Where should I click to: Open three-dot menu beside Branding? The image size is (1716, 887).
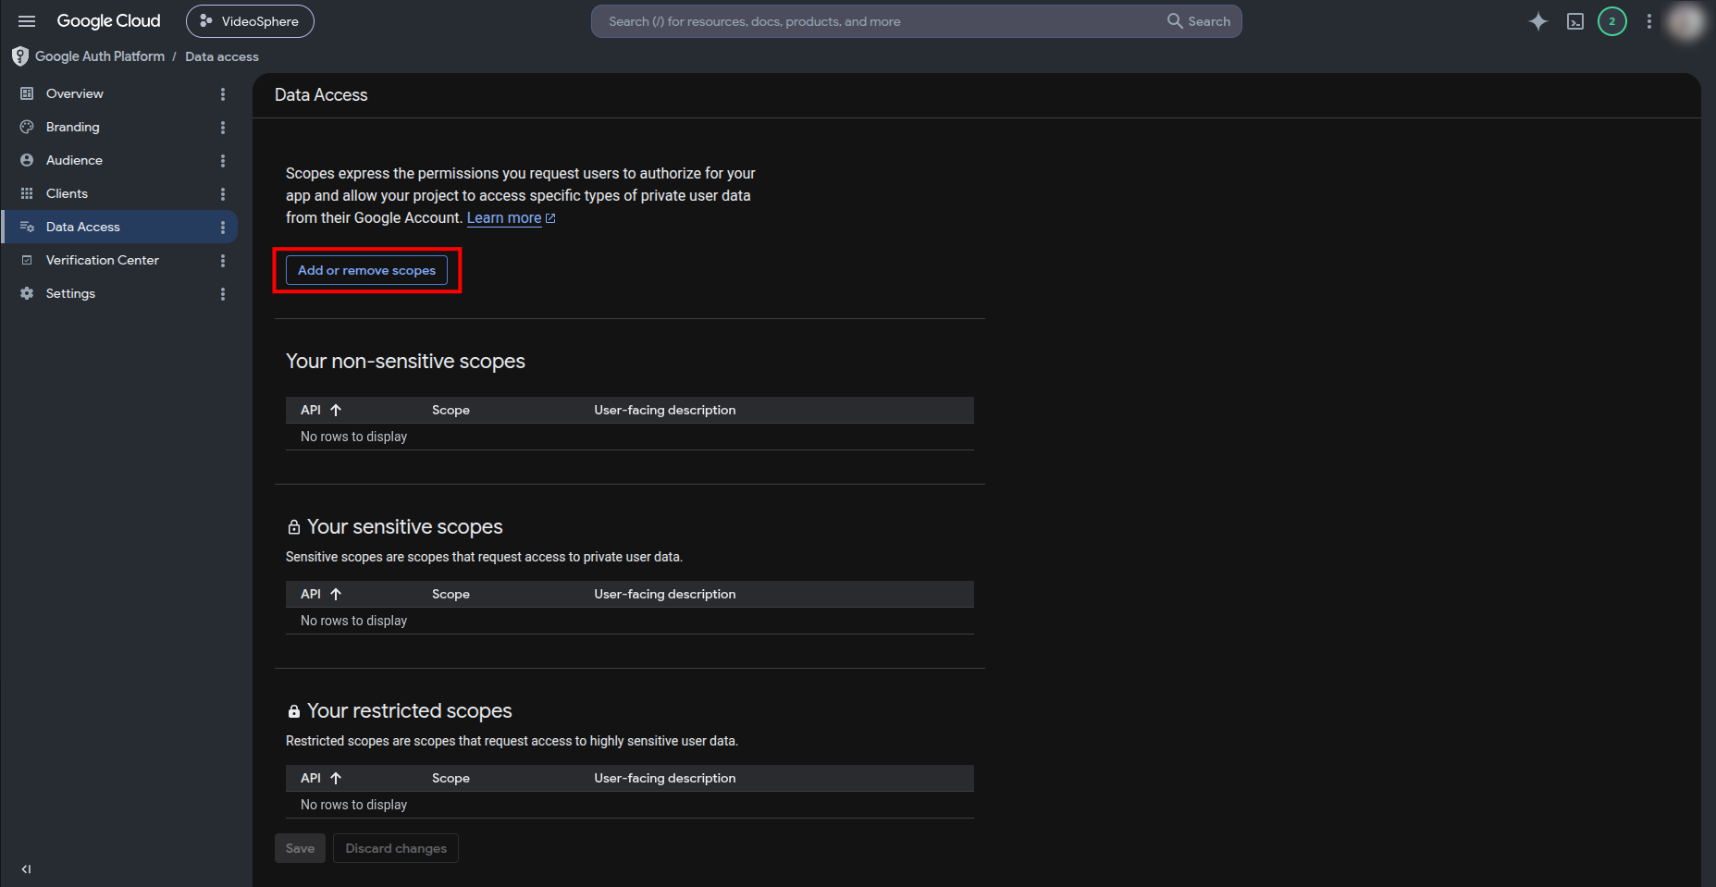[223, 127]
